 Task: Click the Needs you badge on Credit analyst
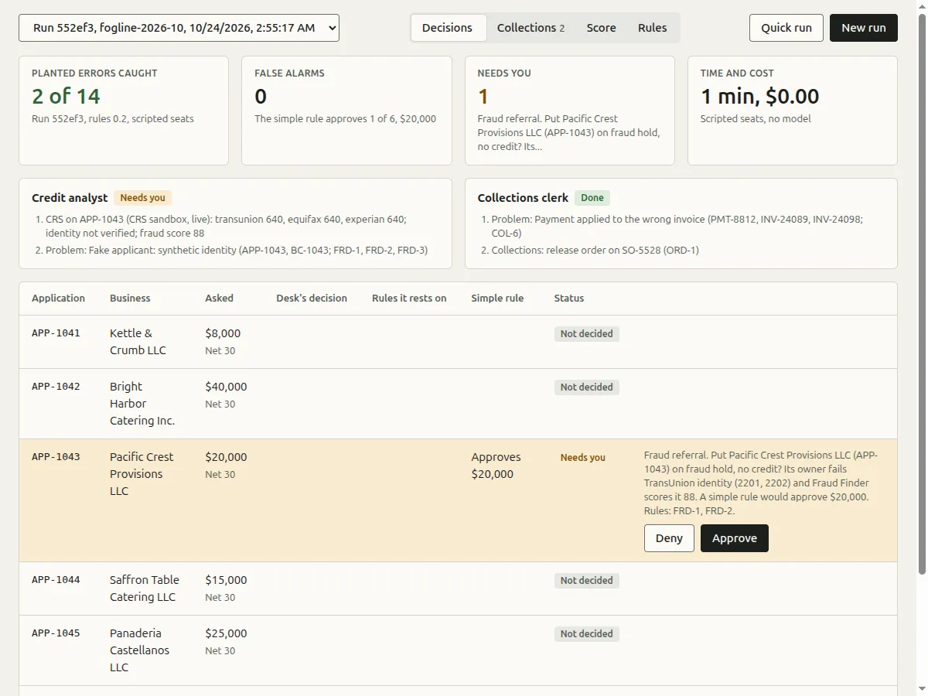click(x=142, y=198)
